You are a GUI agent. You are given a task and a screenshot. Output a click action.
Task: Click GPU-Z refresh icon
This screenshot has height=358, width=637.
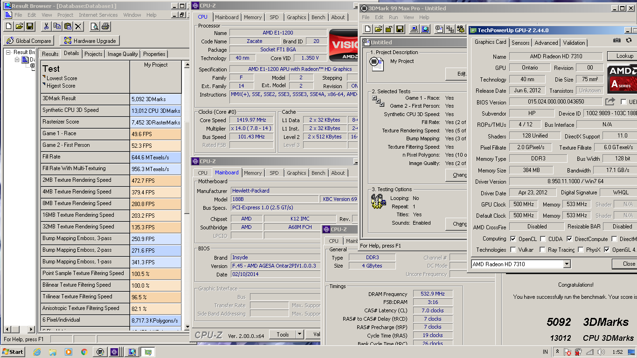tap(629, 41)
